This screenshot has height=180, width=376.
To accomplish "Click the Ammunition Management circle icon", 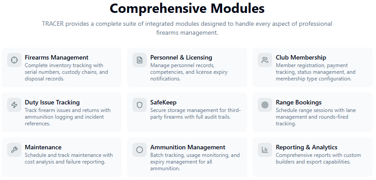I will [x=140, y=150].
